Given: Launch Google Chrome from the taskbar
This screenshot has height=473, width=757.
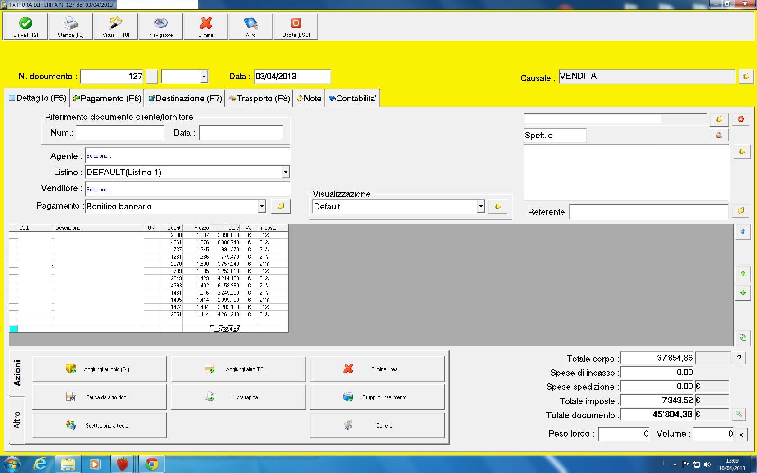Looking at the screenshot, I should [151, 464].
